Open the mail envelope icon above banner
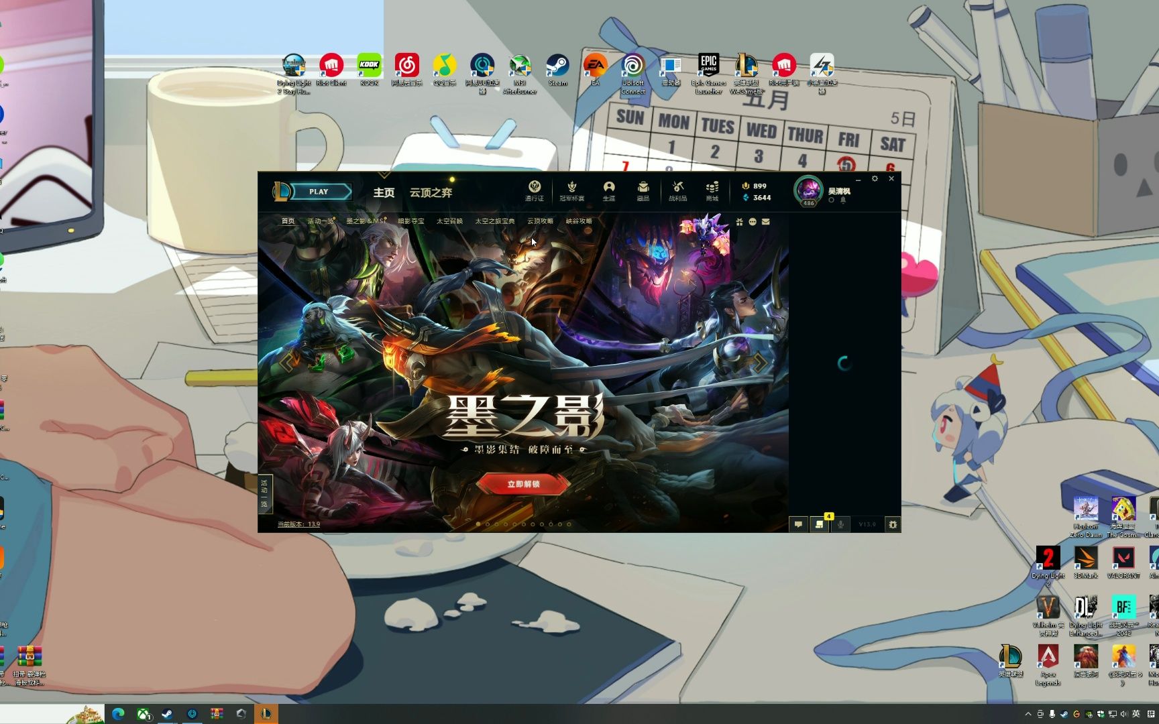The image size is (1159, 724). tap(766, 222)
